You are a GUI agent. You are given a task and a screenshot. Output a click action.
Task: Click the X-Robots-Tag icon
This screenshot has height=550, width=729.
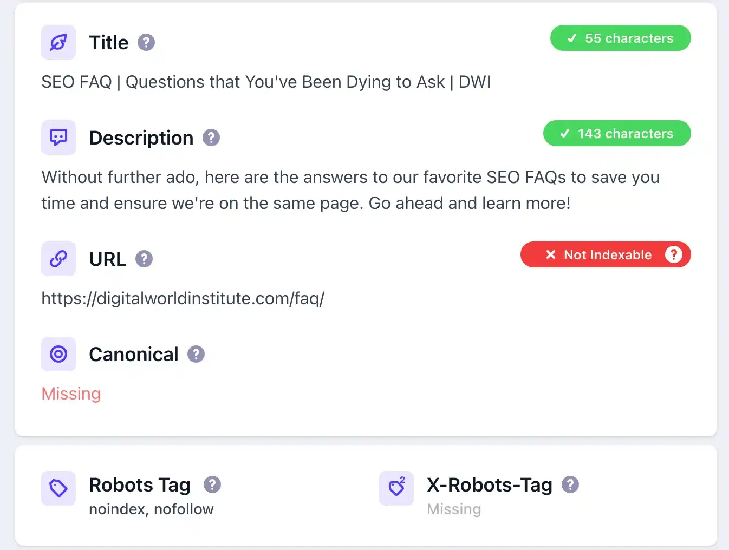click(396, 488)
